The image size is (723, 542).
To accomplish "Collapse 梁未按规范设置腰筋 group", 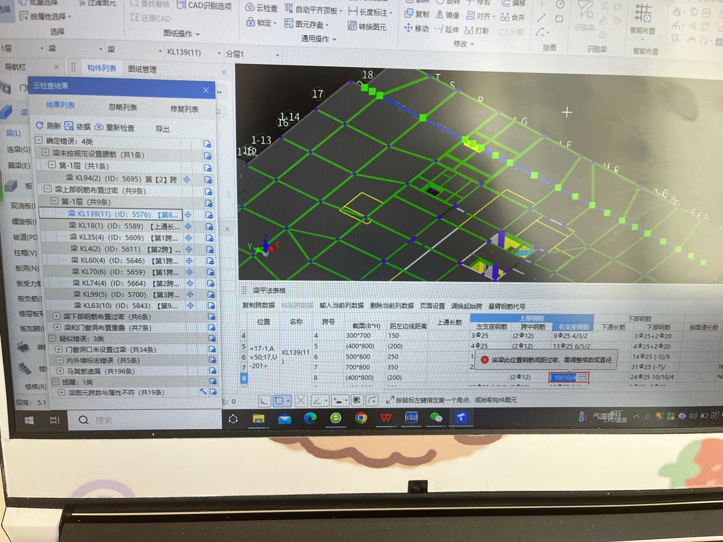I will point(45,153).
